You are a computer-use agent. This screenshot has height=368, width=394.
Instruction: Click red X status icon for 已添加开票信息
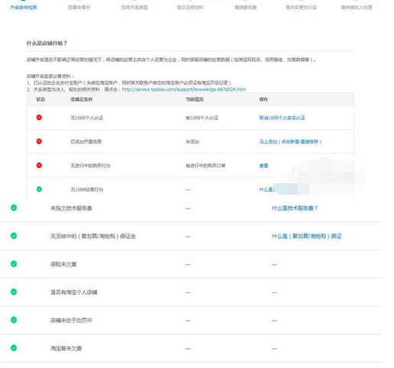pos(39,141)
